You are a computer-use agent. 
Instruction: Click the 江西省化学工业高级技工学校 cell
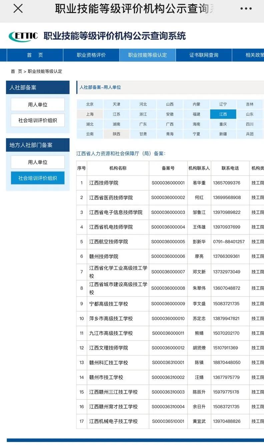tap(118, 272)
